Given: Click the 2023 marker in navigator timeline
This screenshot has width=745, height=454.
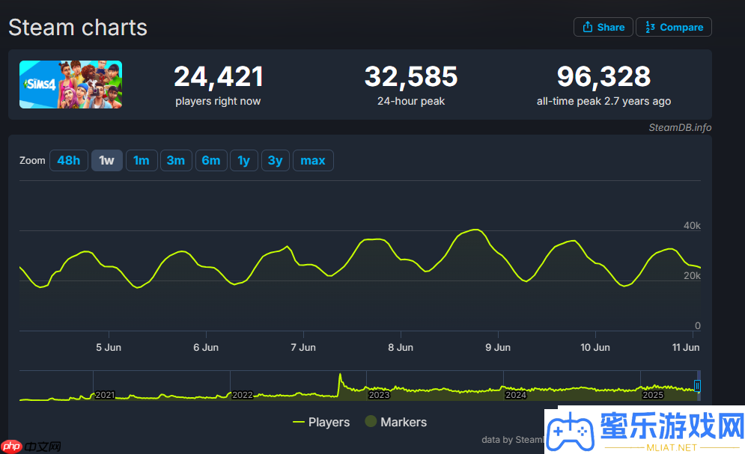Looking at the screenshot, I should (x=379, y=395).
